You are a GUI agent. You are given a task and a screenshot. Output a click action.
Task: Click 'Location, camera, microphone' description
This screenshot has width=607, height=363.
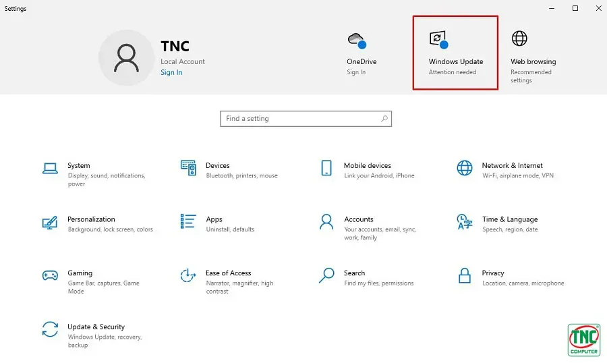[523, 283]
